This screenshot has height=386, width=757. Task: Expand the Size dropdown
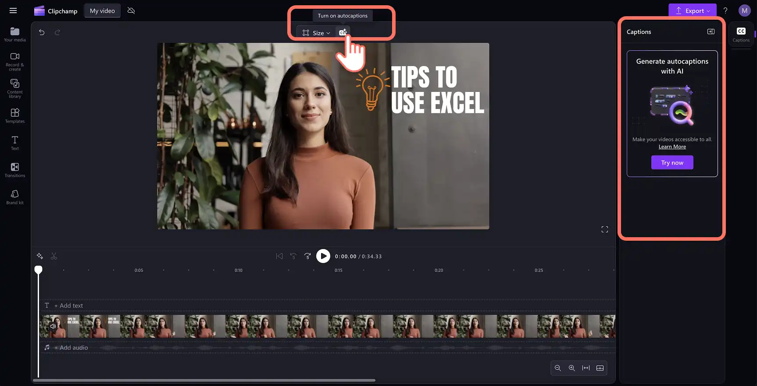point(316,33)
